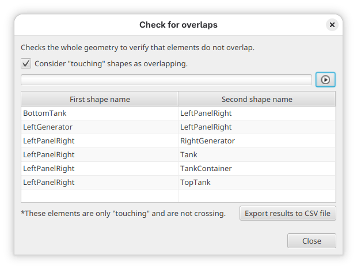Toggle the 'Consider touching shapes as overlapping' checkbox
The height and width of the screenshot is (269, 357).
coord(26,64)
